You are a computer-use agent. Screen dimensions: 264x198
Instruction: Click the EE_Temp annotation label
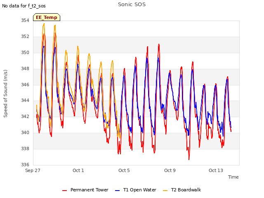[47, 17]
